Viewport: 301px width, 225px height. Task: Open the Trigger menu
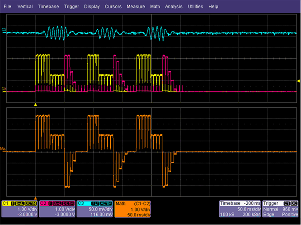pos(71,7)
